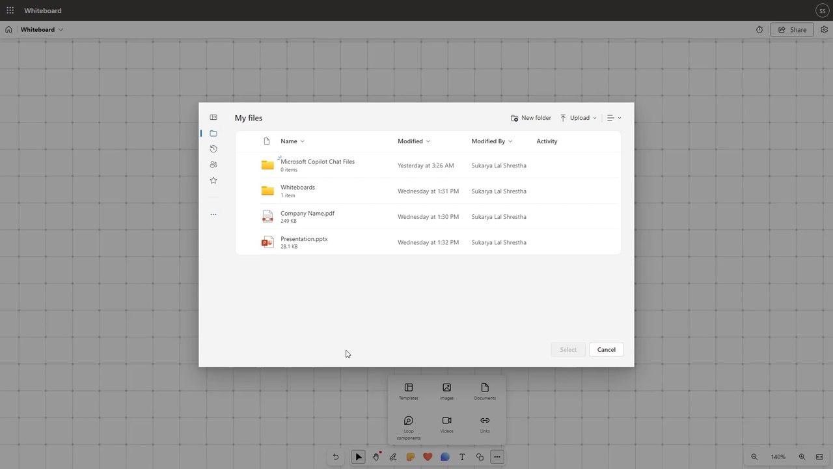Click the Presentation.pptx PowerPoint icon

pyautogui.click(x=267, y=242)
